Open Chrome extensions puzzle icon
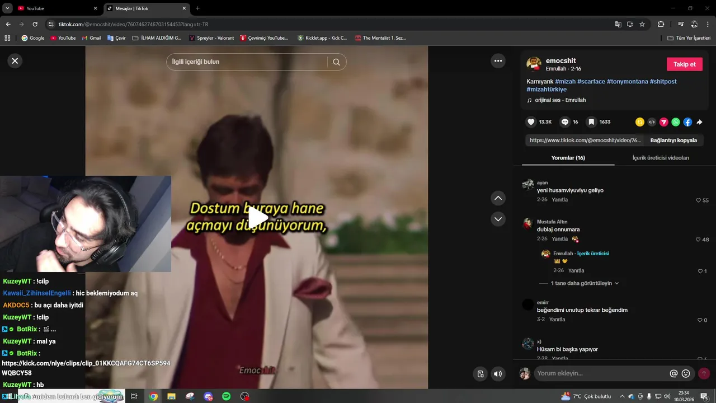The height and width of the screenshot is (403, 716). 661,24
